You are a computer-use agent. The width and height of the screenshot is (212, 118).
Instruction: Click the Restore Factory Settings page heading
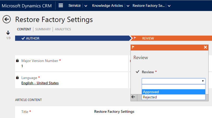(x=54, y=20)
